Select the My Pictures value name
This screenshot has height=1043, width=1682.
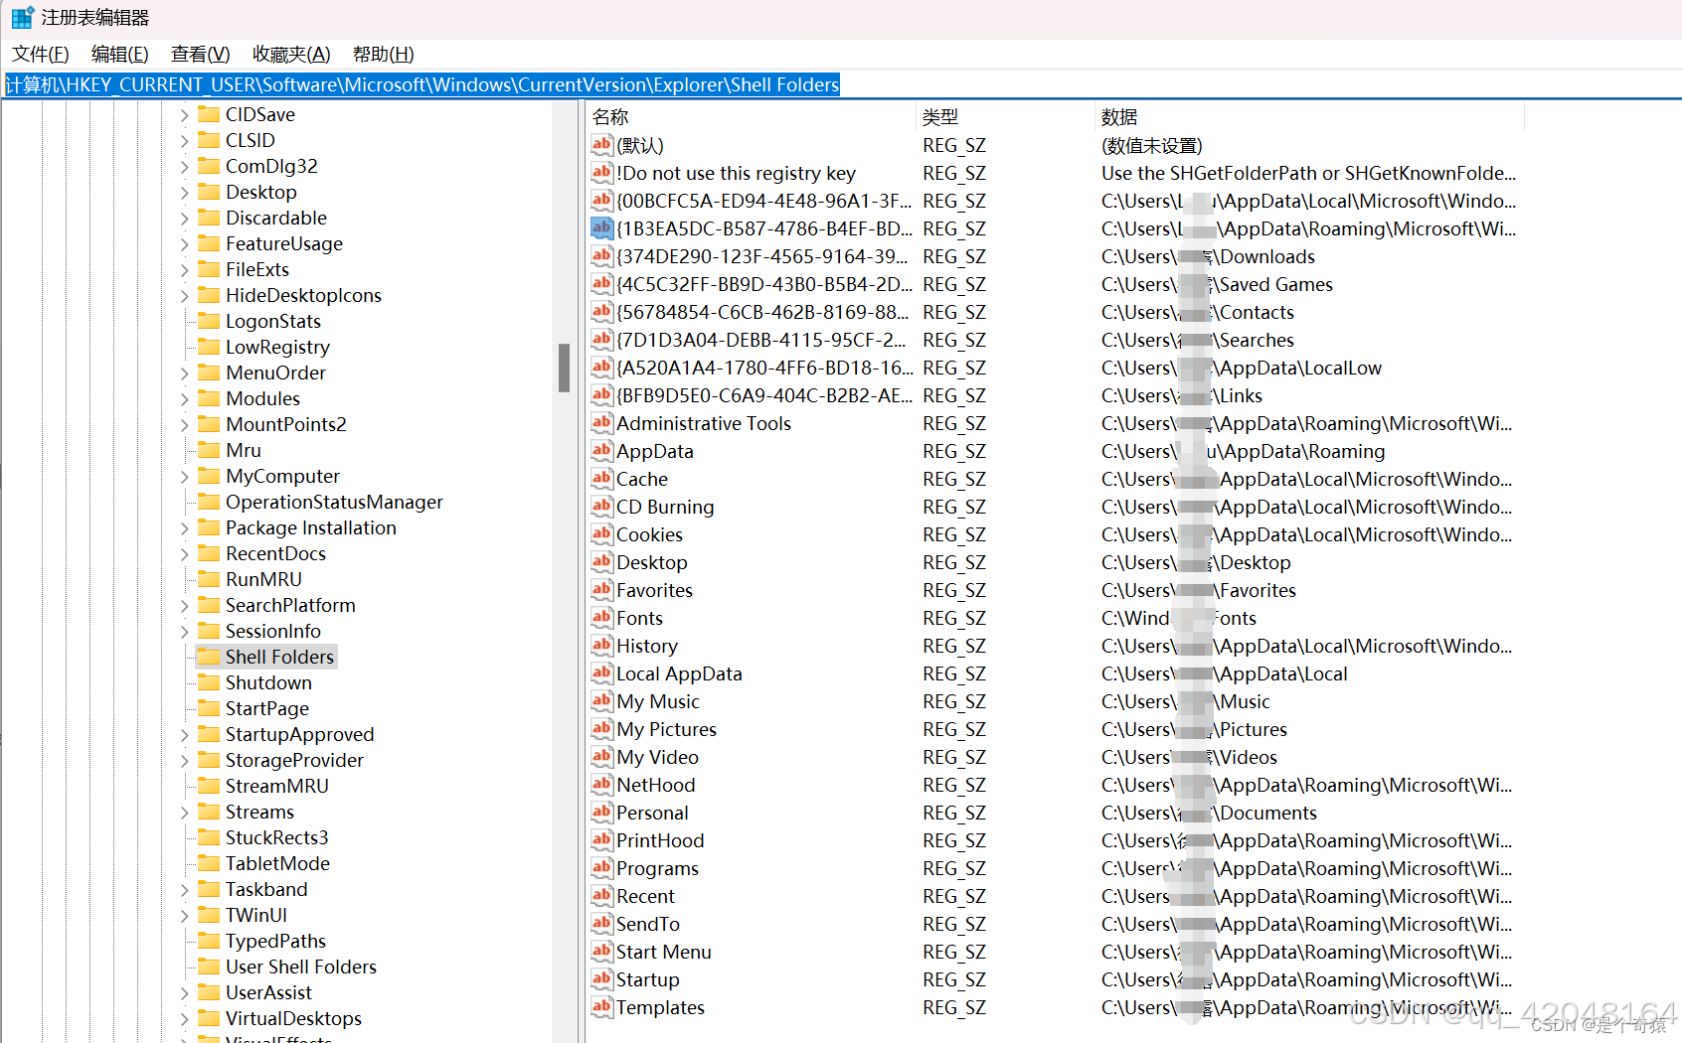666,729
